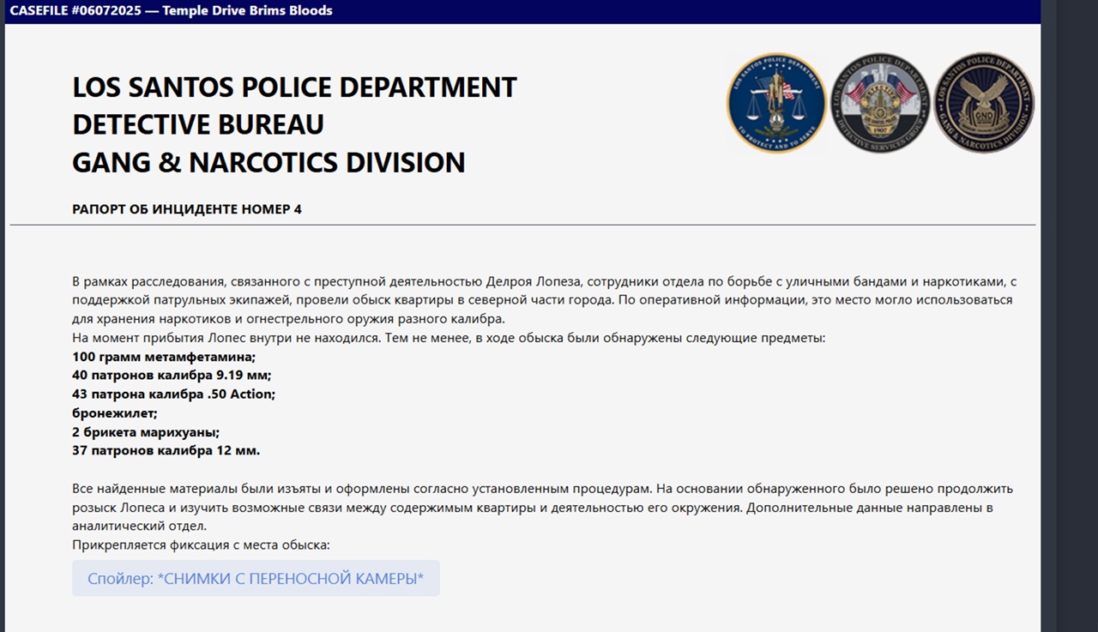Click the line '37 патронов калибра 12 мм.'
The width and height of the screenshot is (1098, 632).
pyautogui.click(x=166, y=451)
